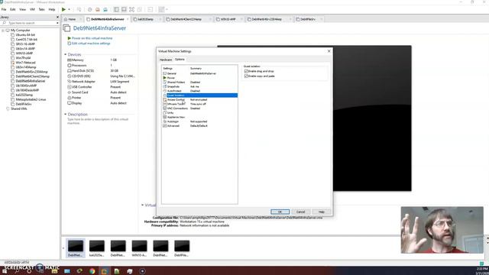Click the revert snapshot toolbar icon
The image size is (489, 275).
98,10
